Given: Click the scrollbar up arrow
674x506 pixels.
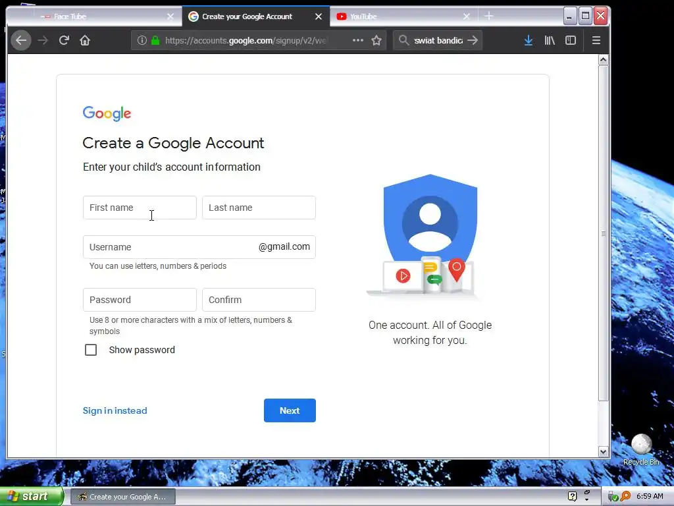Looking at the screenshot, I should (x=603, y=60).
